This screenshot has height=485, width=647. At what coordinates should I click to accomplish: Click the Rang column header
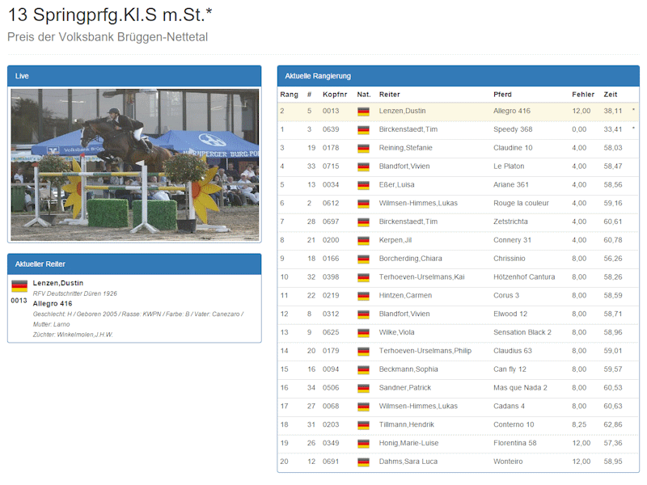[289, 95]
